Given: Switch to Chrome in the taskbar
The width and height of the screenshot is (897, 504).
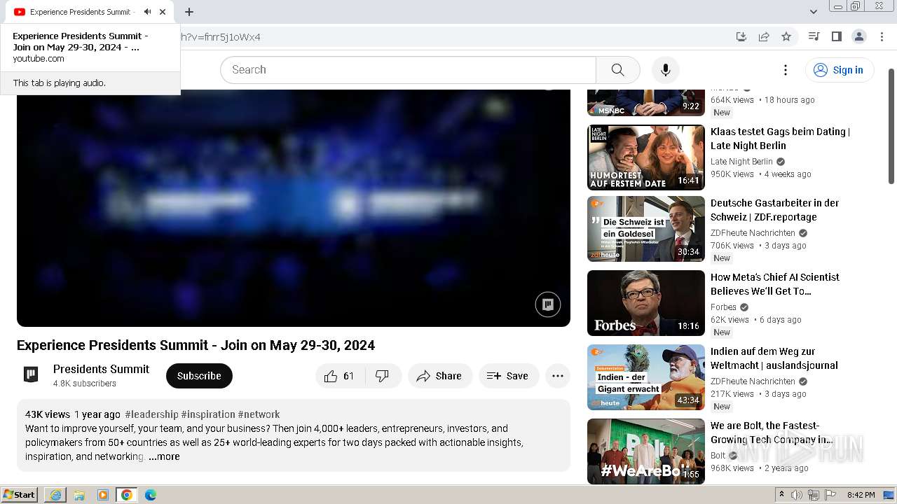Looking at the screenshot, I should pyautogui.click(x=127, y=495).
